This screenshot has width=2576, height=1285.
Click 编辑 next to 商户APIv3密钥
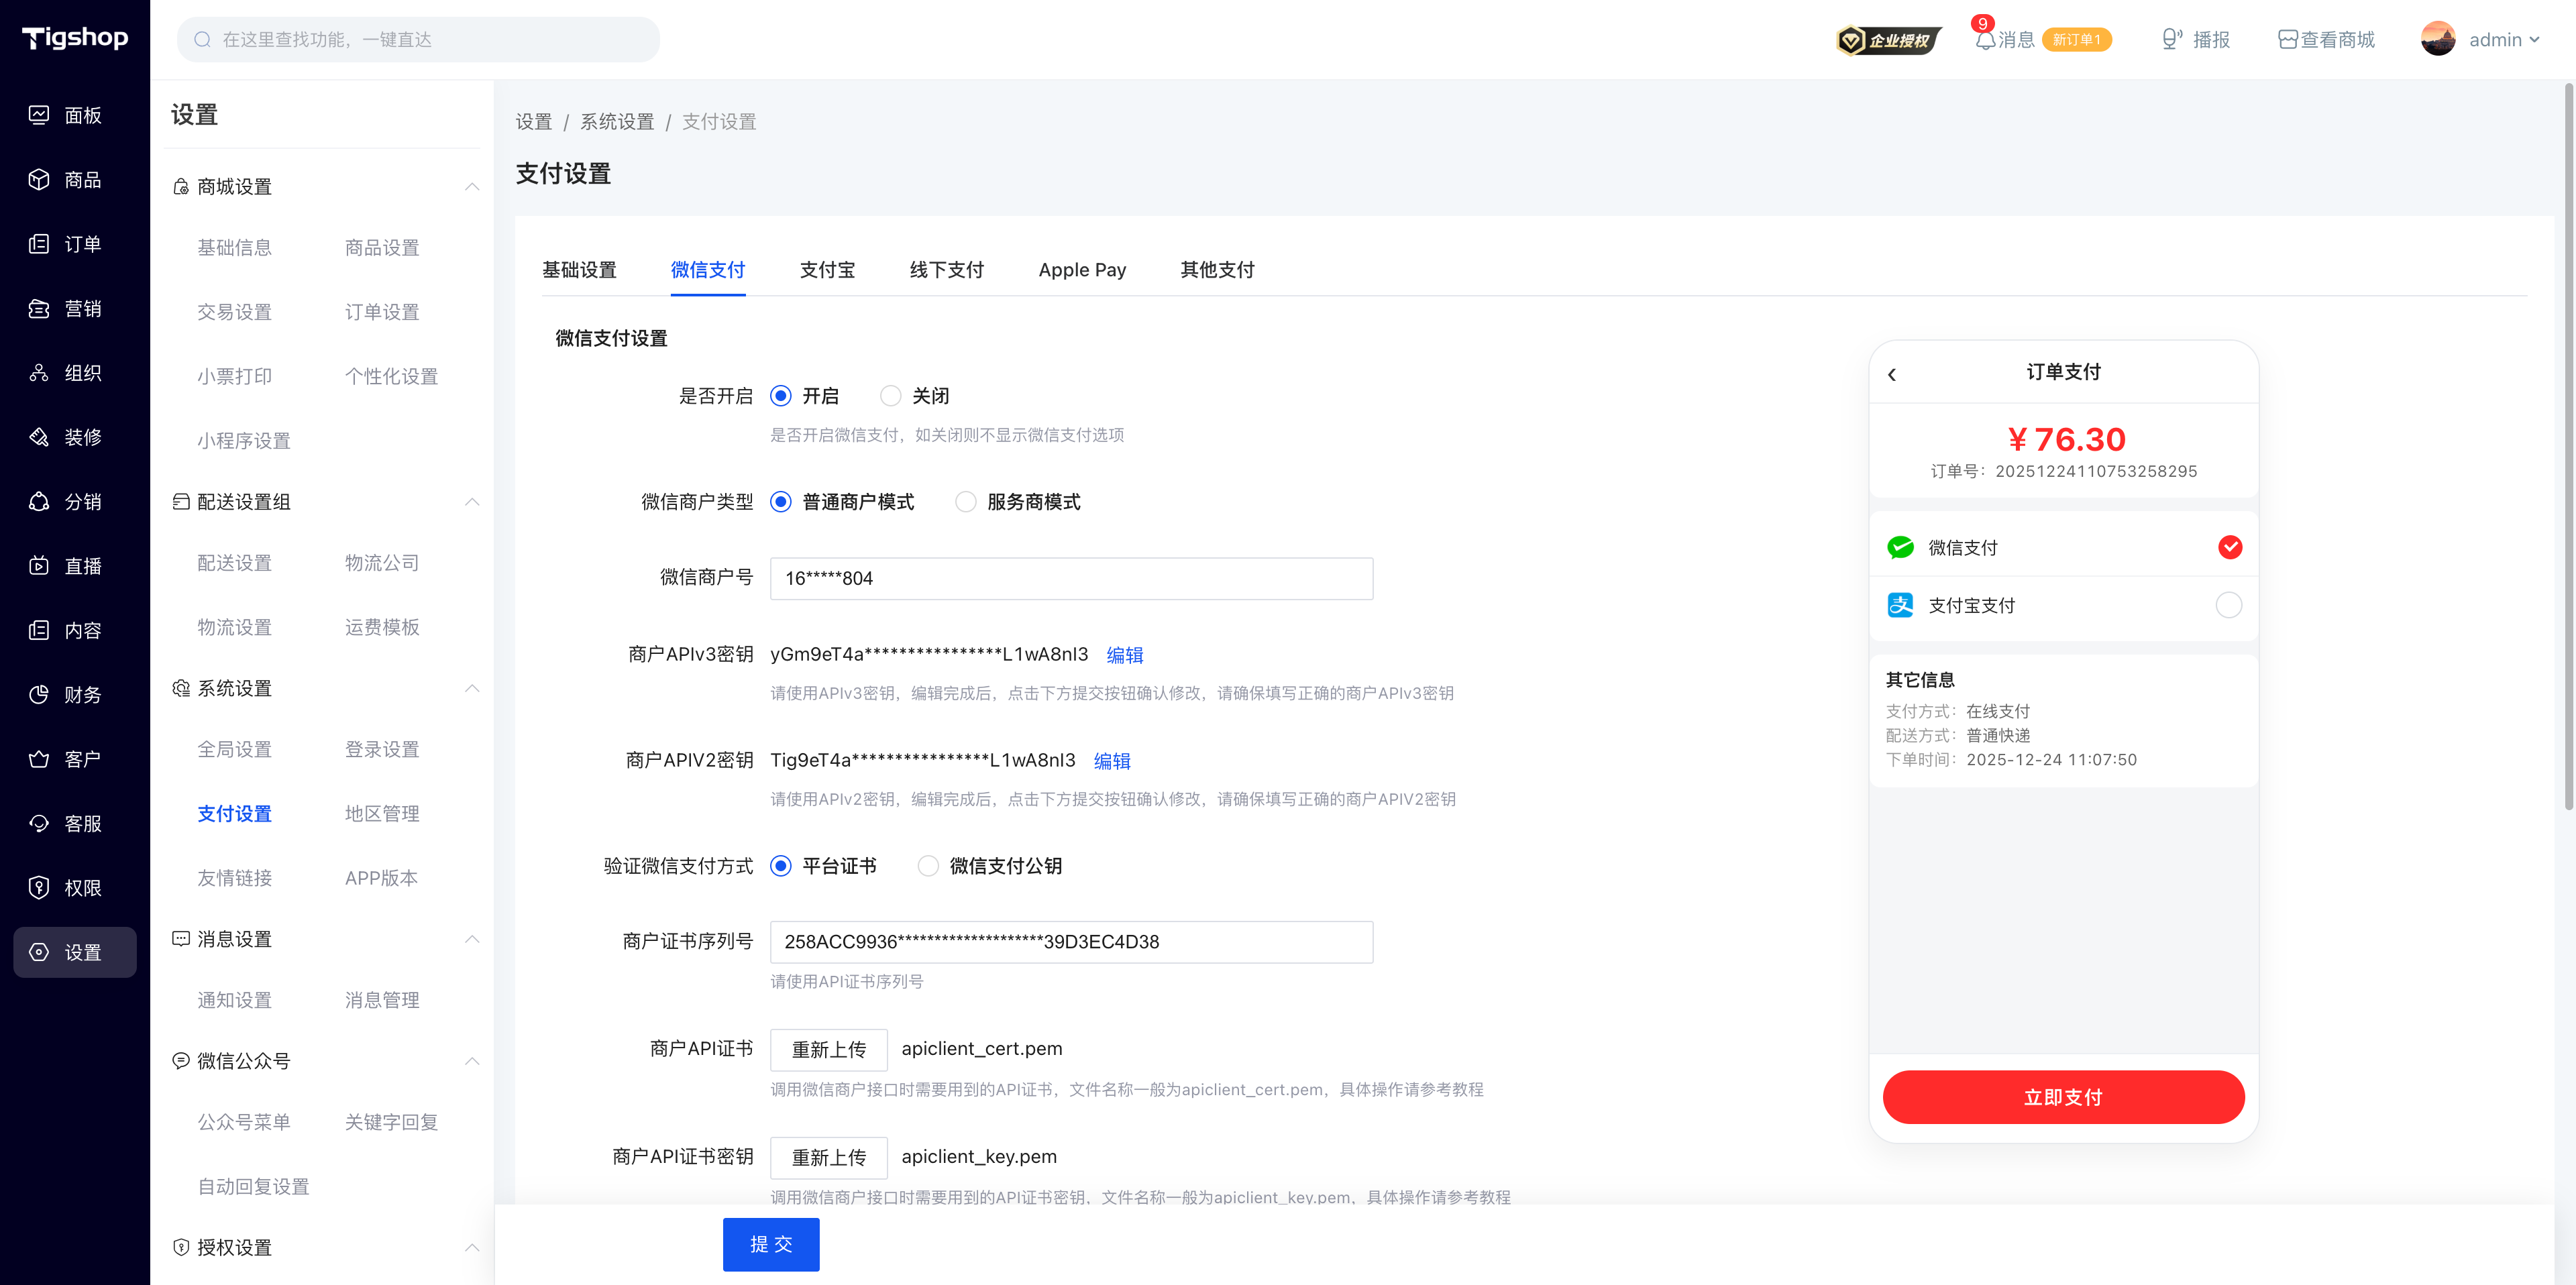pyautogui.click(x=1125, y=655)
